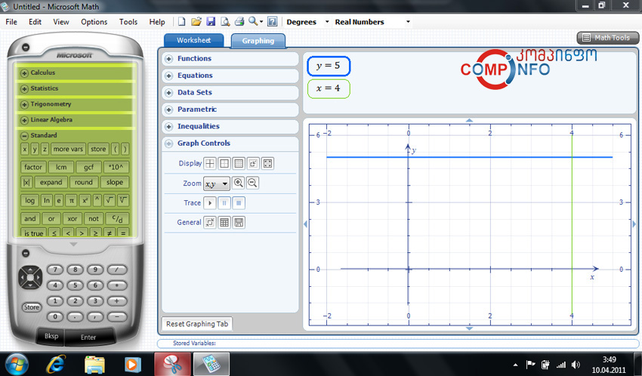
Task: Expand the Equations section
Action: 168,76
